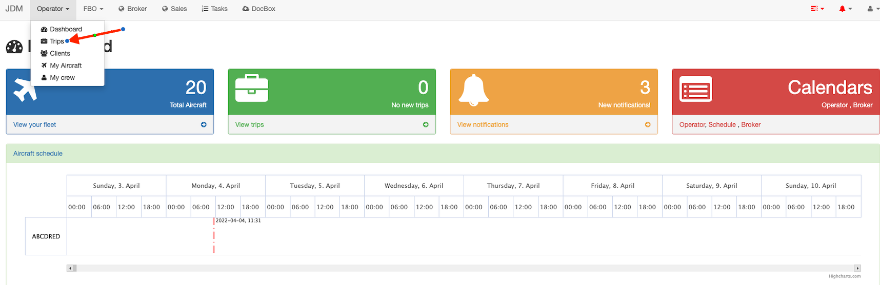Open the user account dropdown

[873, 9]
